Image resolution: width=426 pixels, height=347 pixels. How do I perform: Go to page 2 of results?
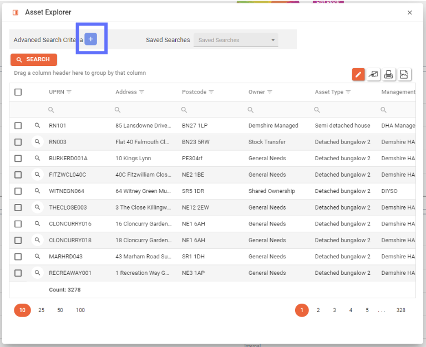point(318,310)
